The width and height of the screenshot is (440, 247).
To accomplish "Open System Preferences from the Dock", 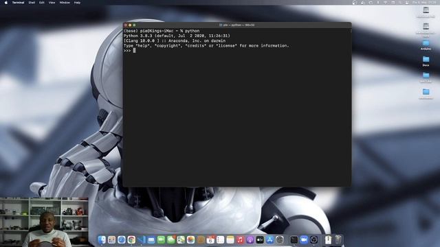I will 280,239.
